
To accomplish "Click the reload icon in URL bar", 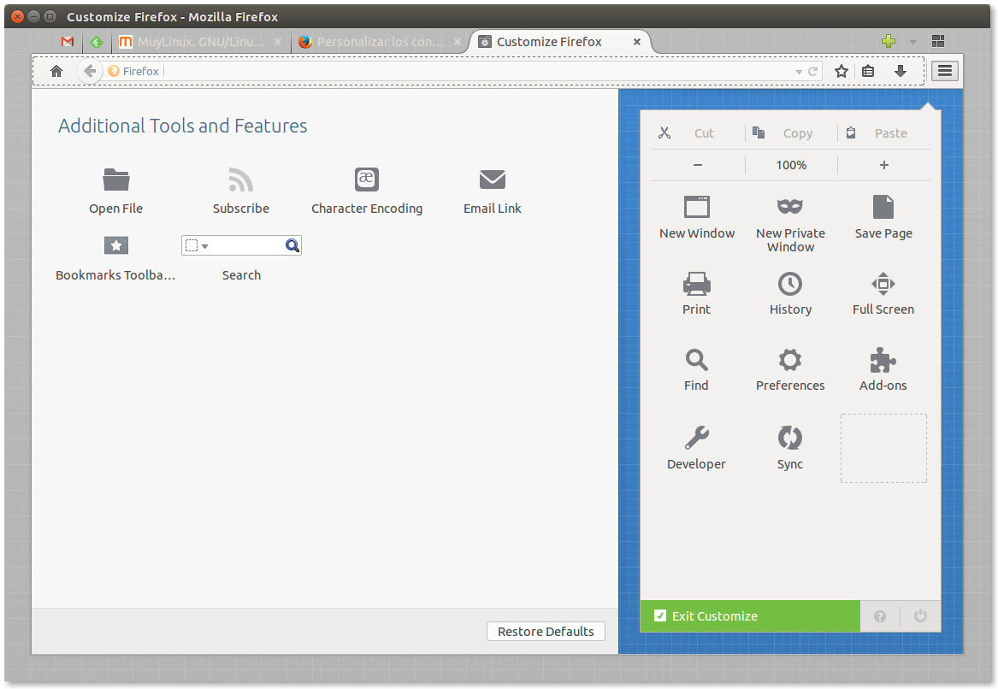I will point(812,71).
